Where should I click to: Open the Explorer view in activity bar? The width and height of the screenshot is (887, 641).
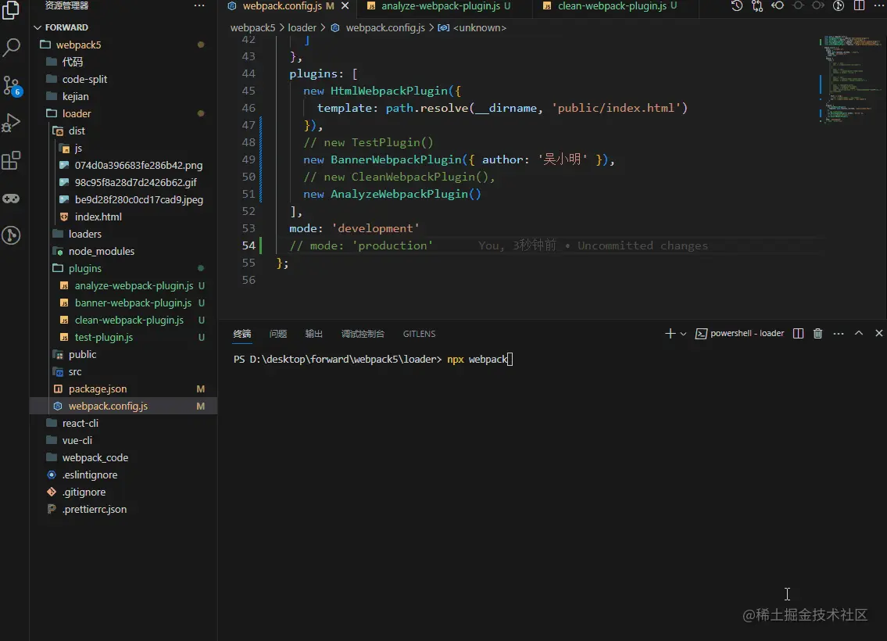pyautogui.click(x=11, y=10)
